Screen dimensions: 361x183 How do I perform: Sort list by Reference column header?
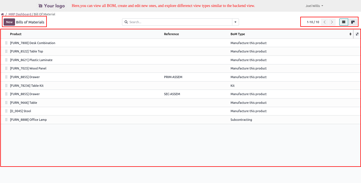coord(171,34)
